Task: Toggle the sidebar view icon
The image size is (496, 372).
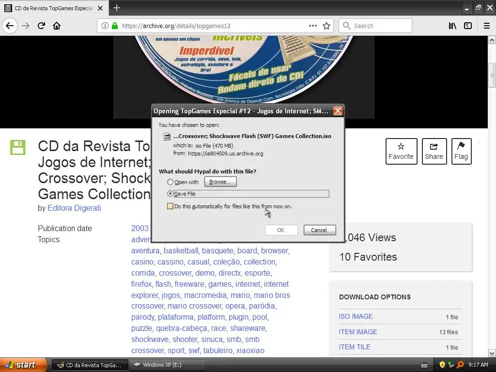Action: pyautogui.click(x=468, y=26)
